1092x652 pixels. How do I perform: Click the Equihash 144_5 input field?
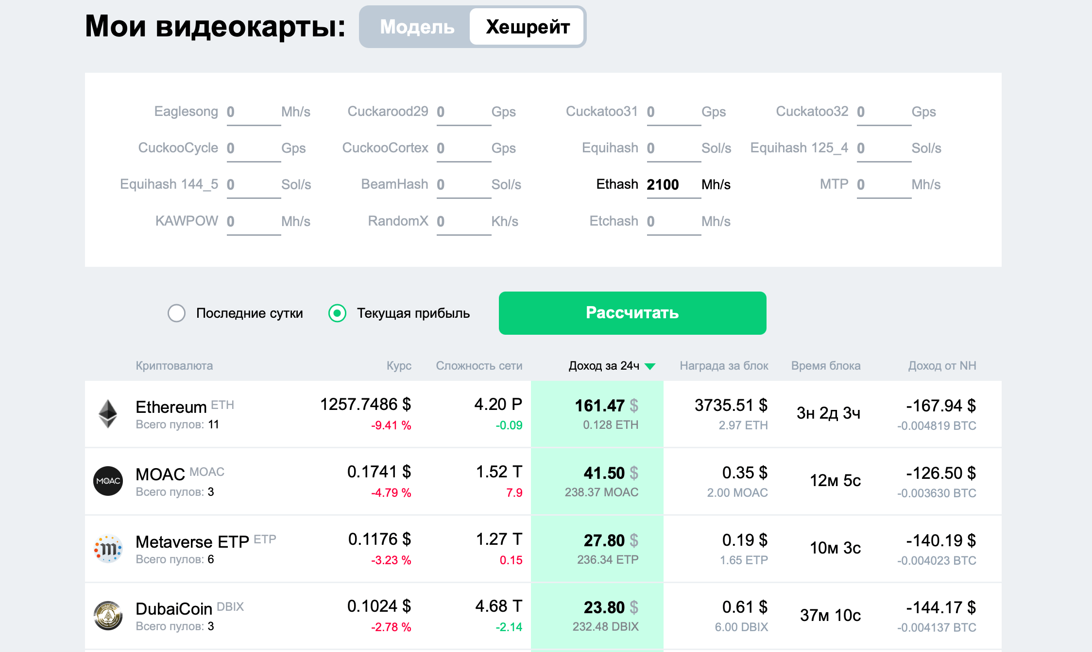254,185
